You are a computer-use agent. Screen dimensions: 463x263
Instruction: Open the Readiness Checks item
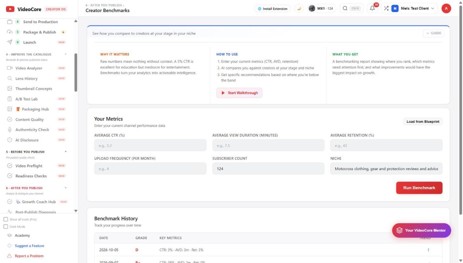[x=36, y=176]
